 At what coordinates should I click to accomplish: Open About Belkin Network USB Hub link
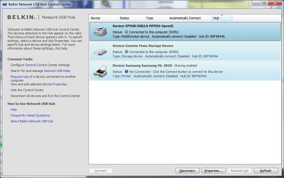tap(32, 121)
